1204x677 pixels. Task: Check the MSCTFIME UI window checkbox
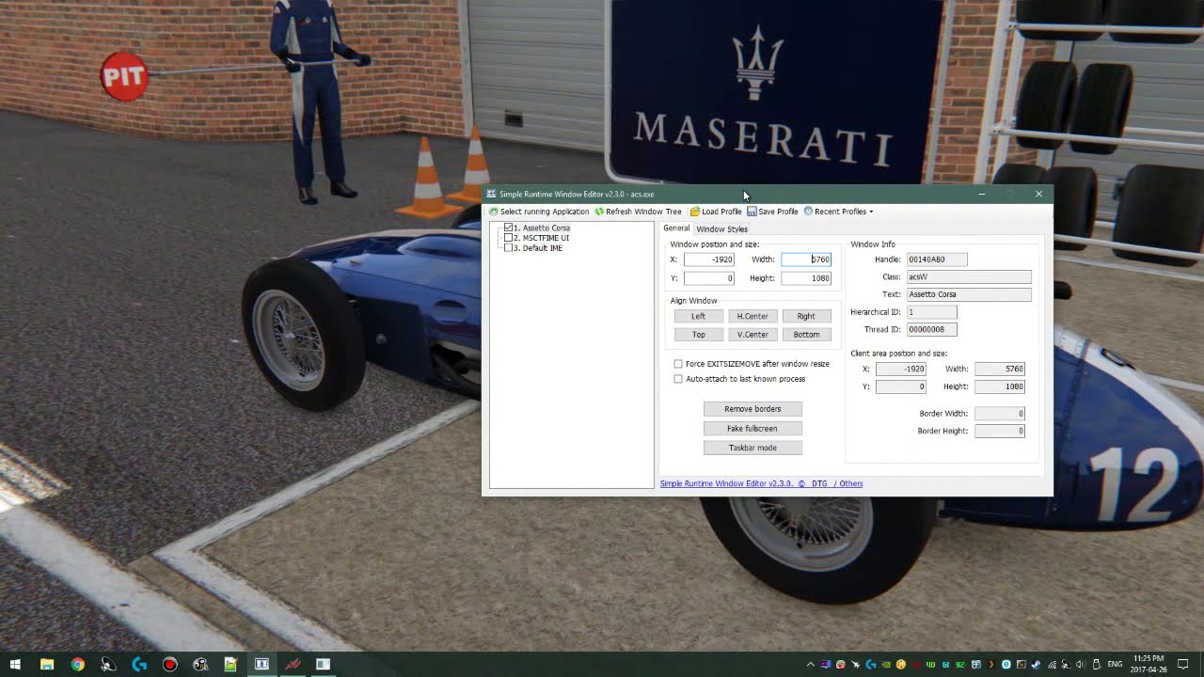[509, 238]
